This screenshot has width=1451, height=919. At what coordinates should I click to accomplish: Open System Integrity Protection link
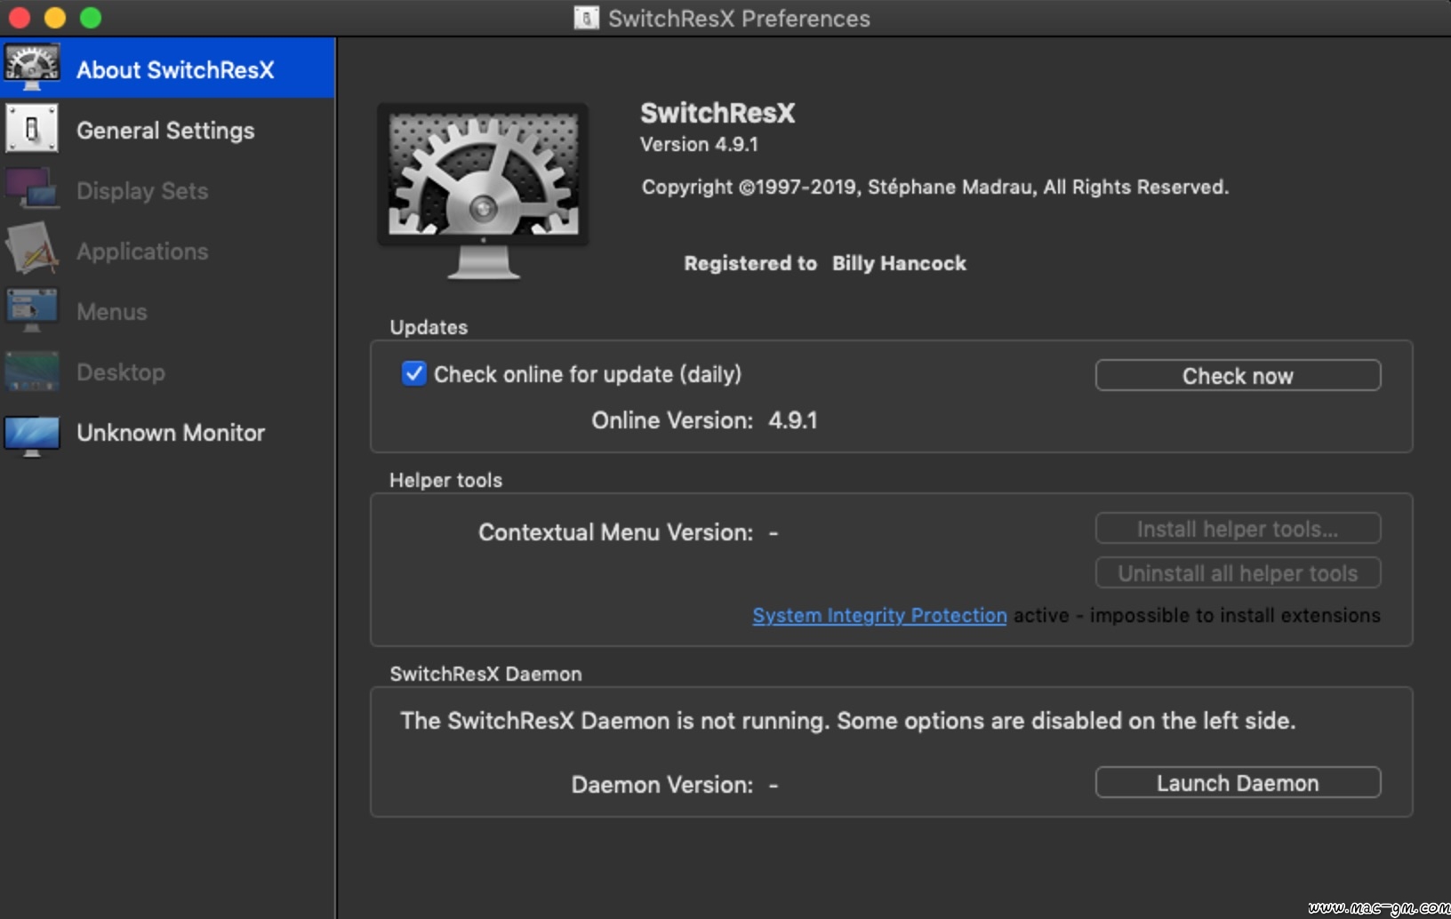coord(879,615)
